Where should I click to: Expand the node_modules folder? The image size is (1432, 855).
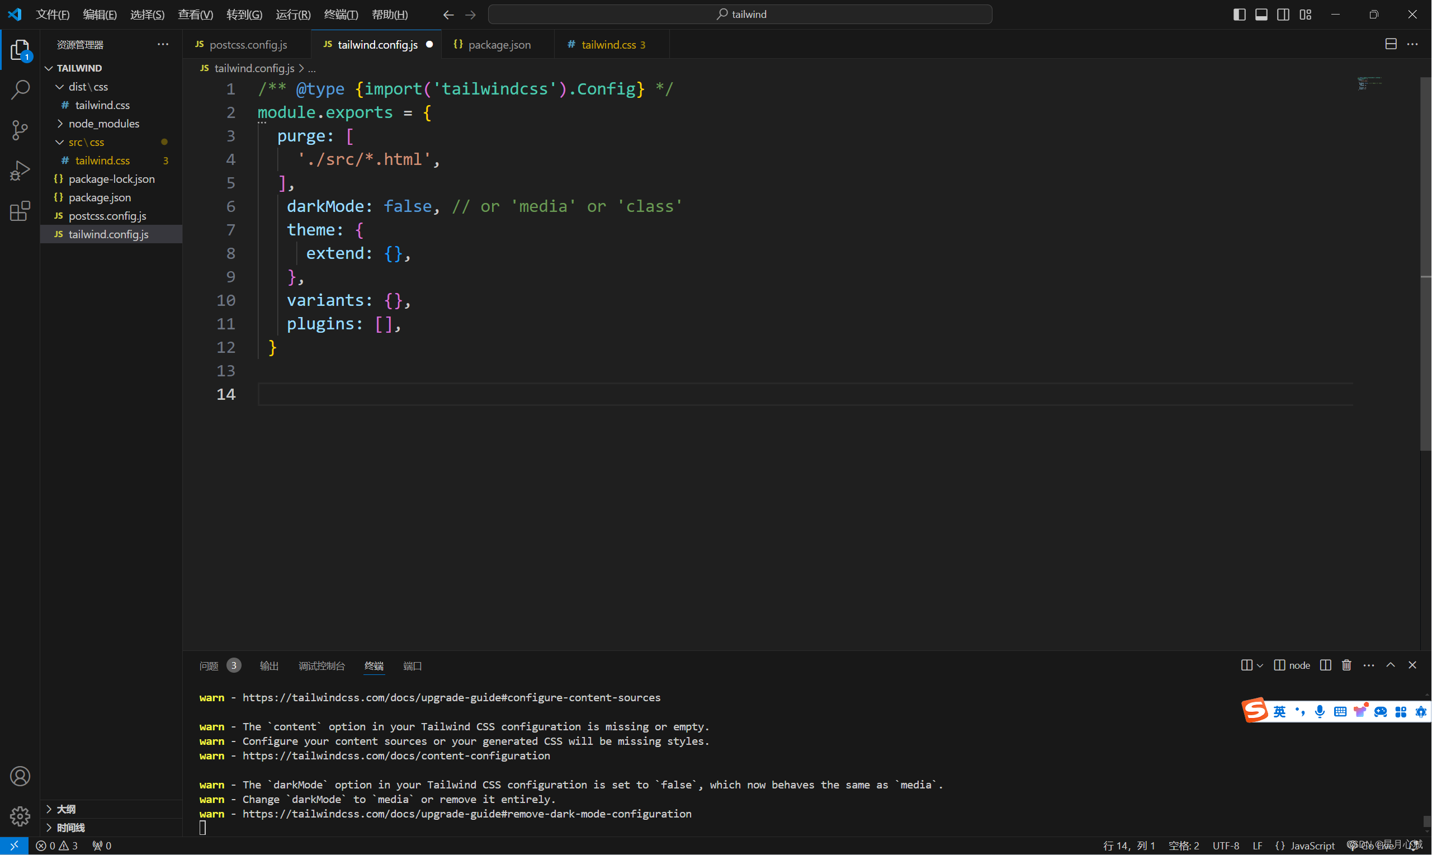pos(103,123)
